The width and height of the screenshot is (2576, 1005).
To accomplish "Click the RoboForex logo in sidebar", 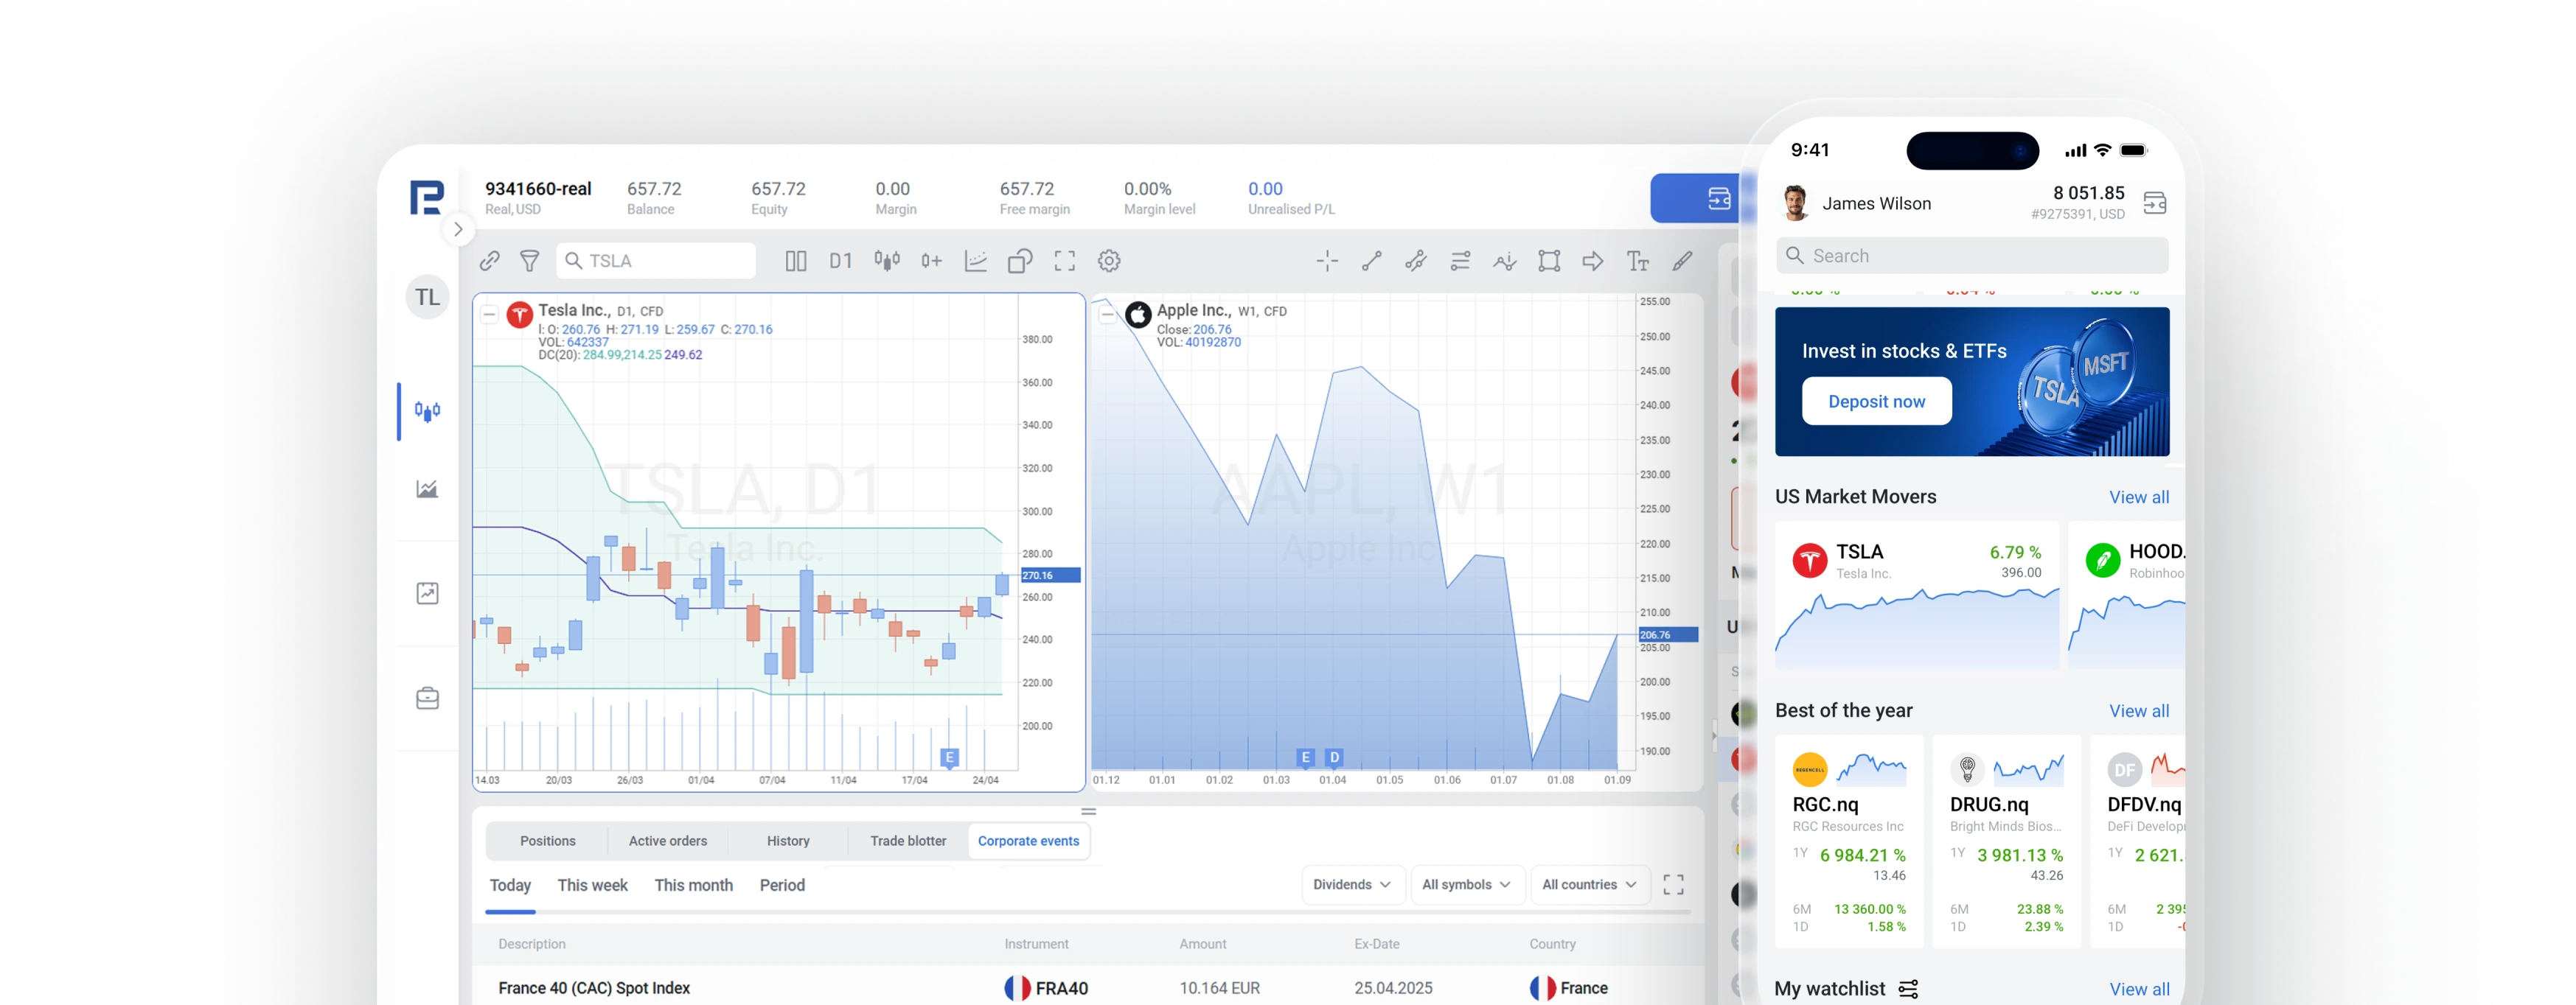I will 427,197.
